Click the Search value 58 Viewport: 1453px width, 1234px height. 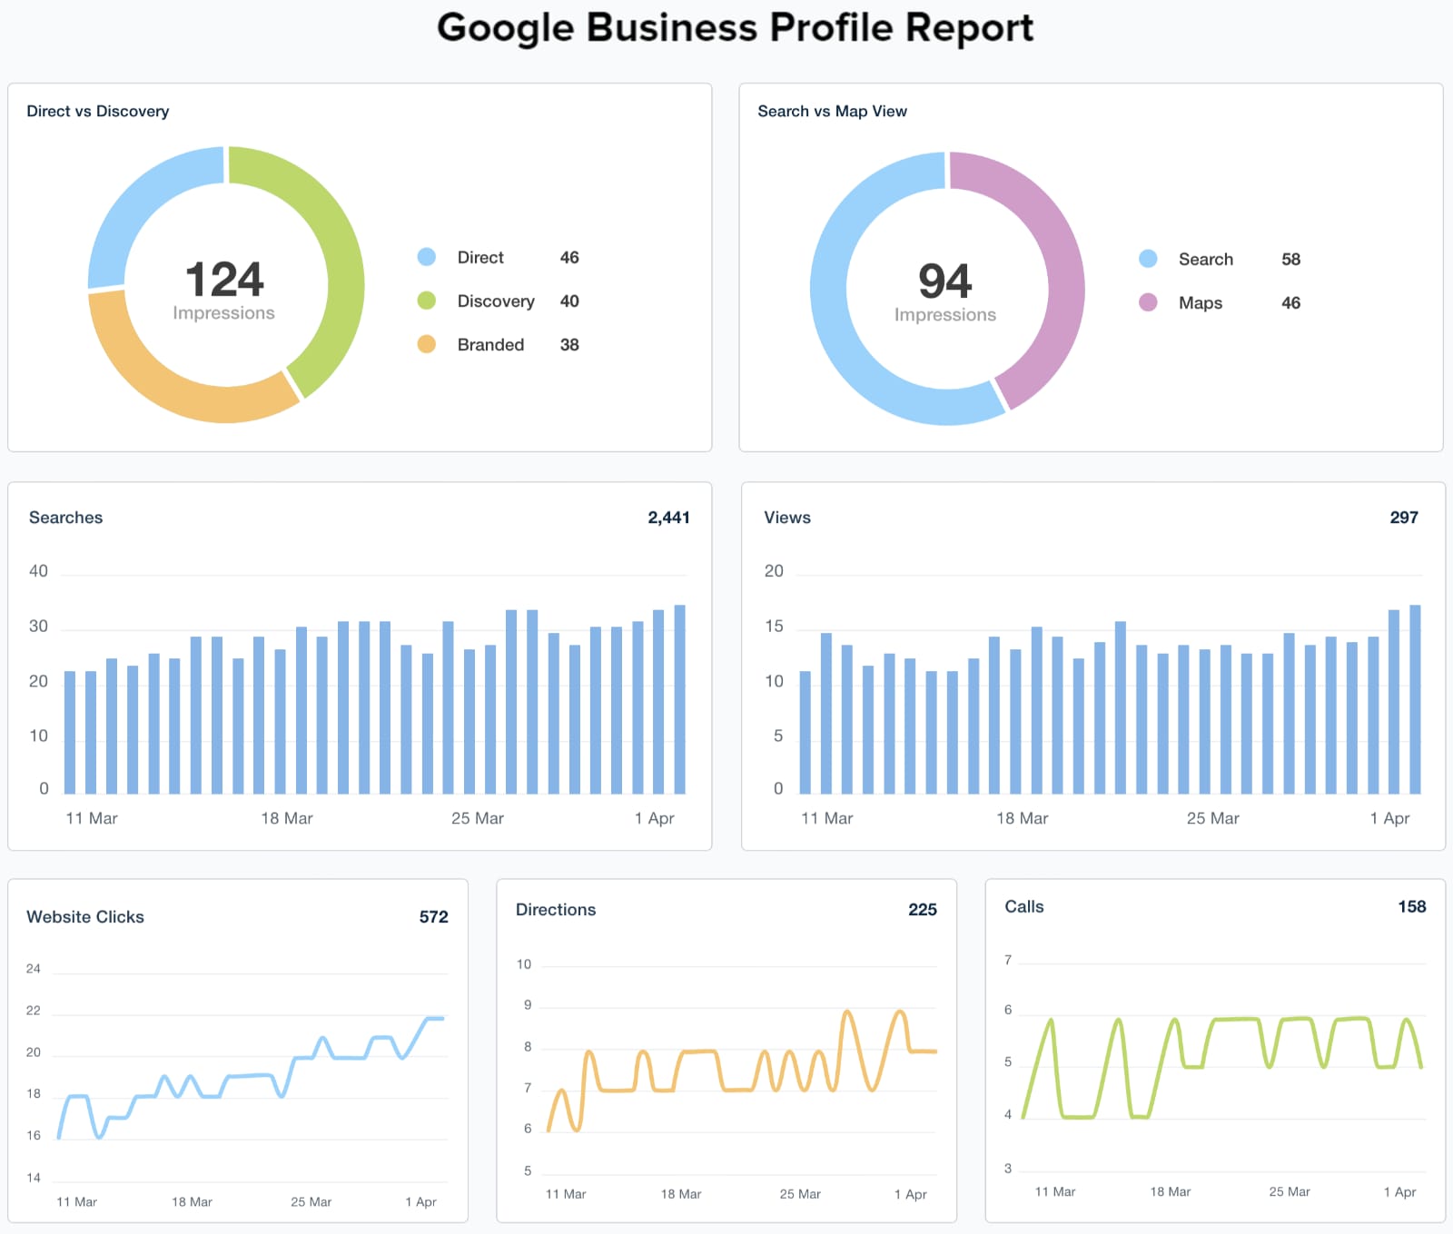pyautogui.click(x=1290, y=259)
